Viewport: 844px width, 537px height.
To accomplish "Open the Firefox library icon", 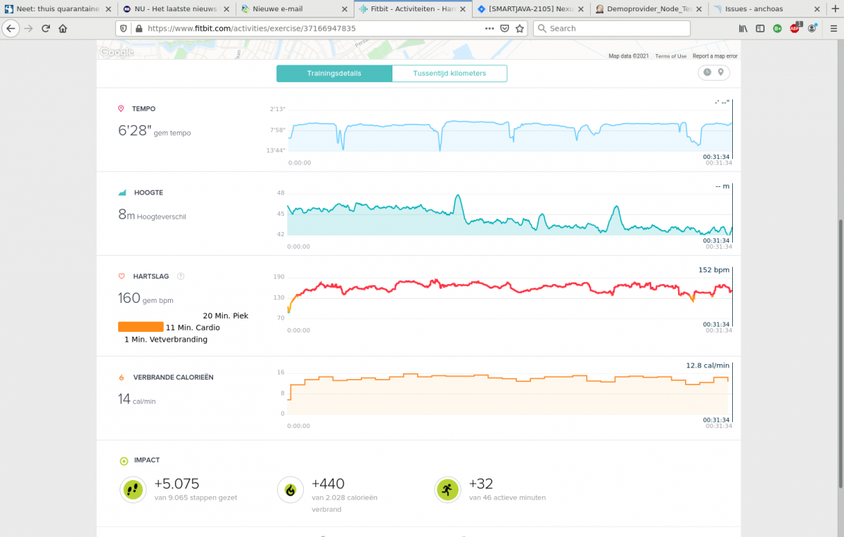I will [743, 29].
